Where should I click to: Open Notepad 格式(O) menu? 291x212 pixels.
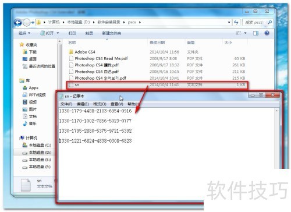100,104
